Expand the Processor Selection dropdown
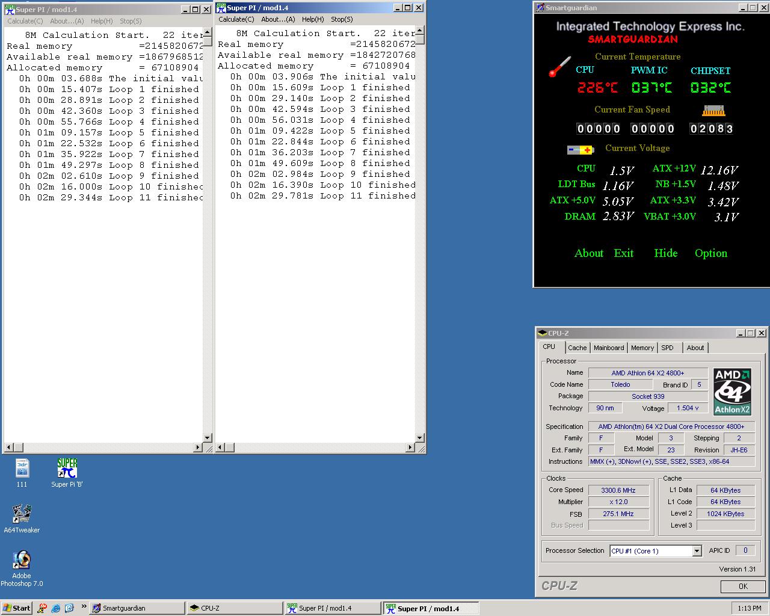 [697, 551]
